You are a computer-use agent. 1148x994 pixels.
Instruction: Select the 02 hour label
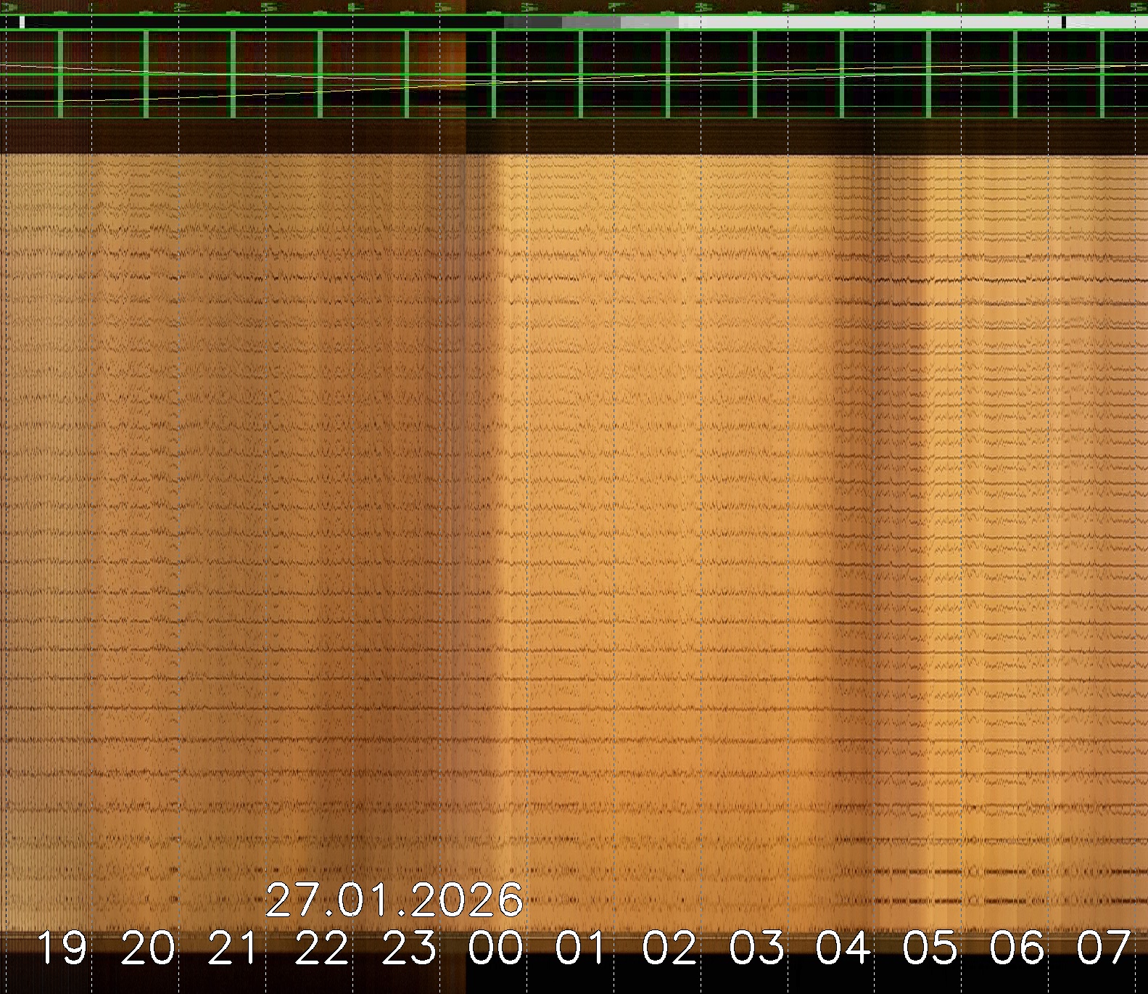pyautogui.click(x=669, y=948)
